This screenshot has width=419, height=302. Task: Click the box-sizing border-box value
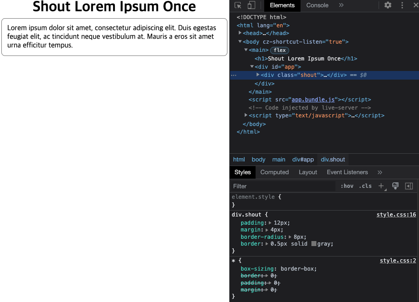point(298,269)
